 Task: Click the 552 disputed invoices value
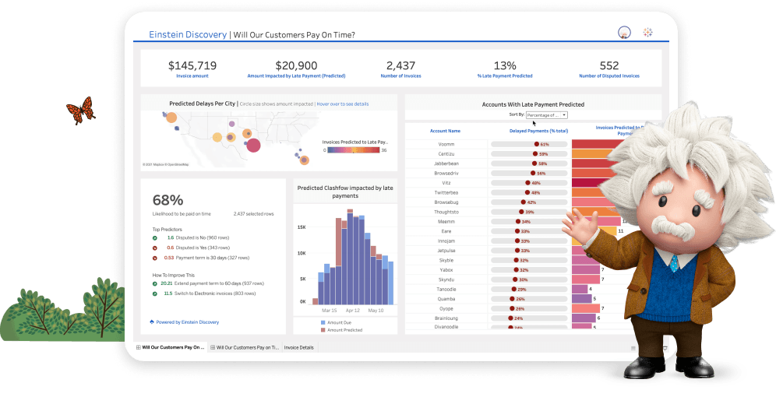pos(609,65)
